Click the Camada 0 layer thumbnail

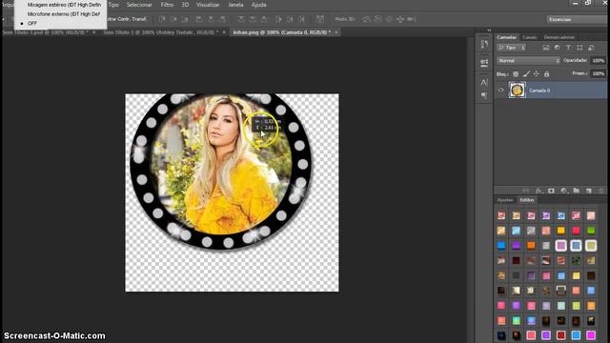[x=517, y=91]
